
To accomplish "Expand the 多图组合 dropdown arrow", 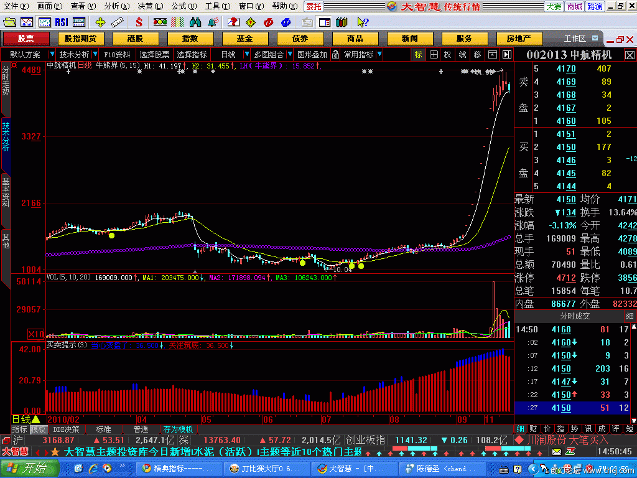I will (x=289, y=54).
